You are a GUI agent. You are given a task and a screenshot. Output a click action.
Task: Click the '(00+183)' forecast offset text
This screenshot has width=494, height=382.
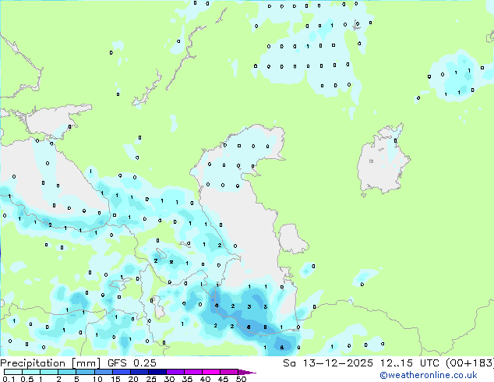click(x=470, y=363)
